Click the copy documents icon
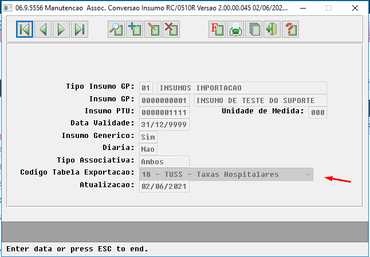 click(254, 29)
